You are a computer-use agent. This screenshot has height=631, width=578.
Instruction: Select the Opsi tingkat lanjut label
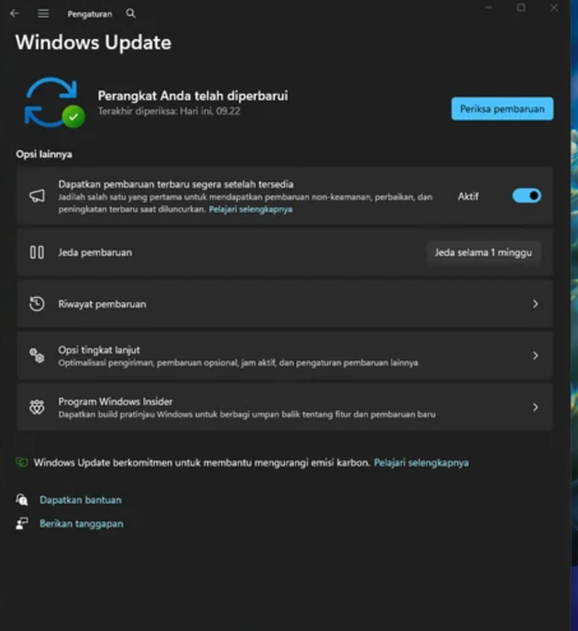[99, 350]
